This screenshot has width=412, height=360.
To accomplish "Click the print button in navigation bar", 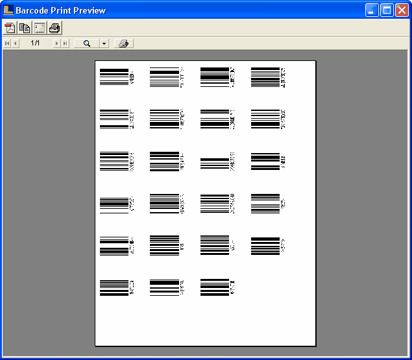I will point(123,43).
